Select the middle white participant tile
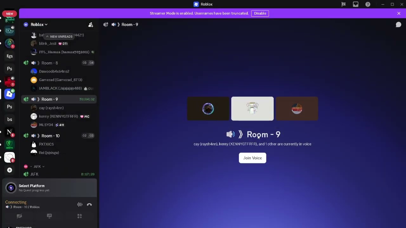The height and width of the screenshot is (228, 406). pos(252,109)
